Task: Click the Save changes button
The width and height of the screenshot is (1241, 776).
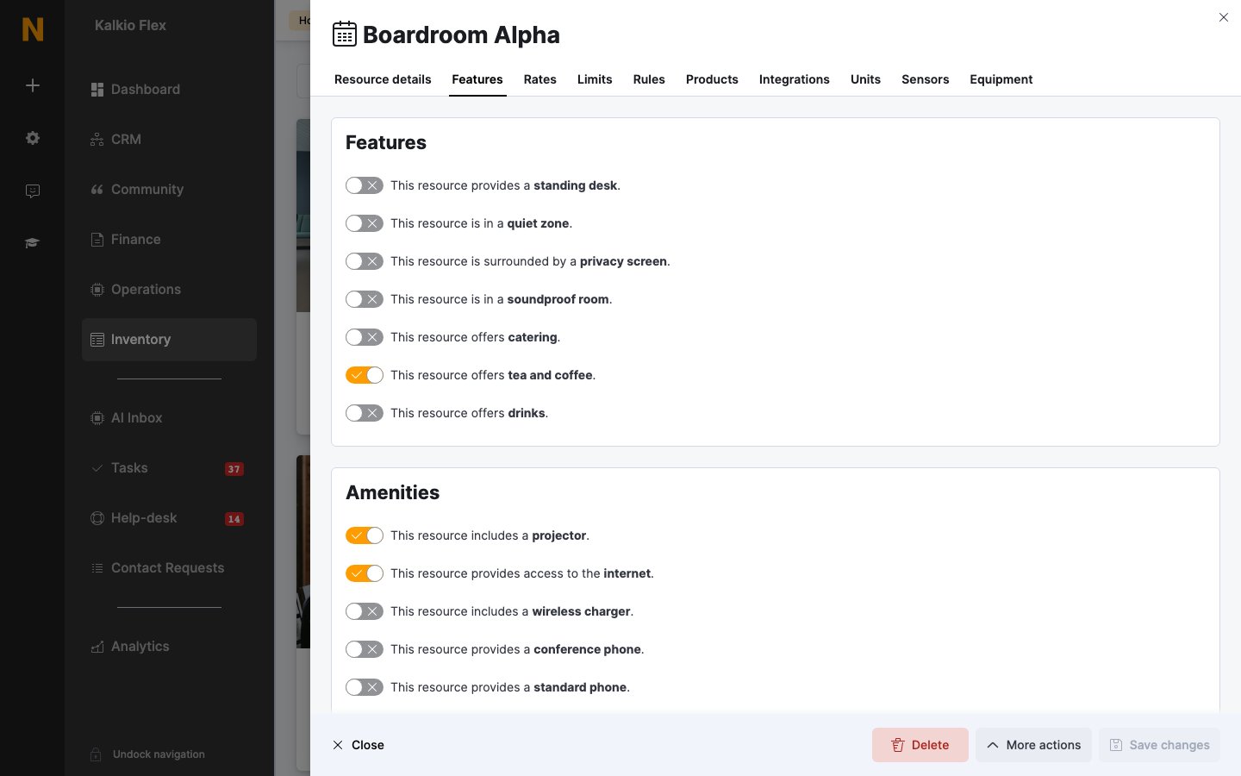Action: pos(1159,745)
